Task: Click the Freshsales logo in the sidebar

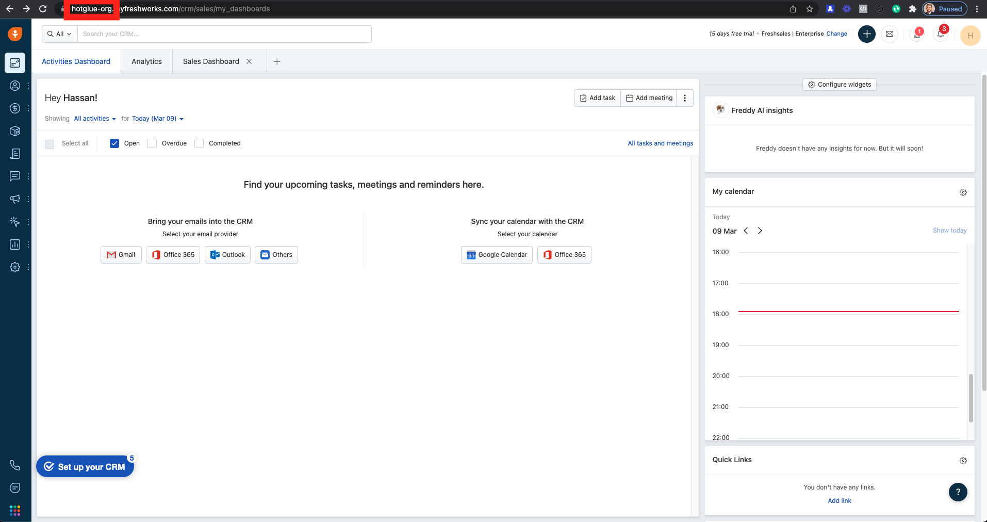Action: coord(15,34)
